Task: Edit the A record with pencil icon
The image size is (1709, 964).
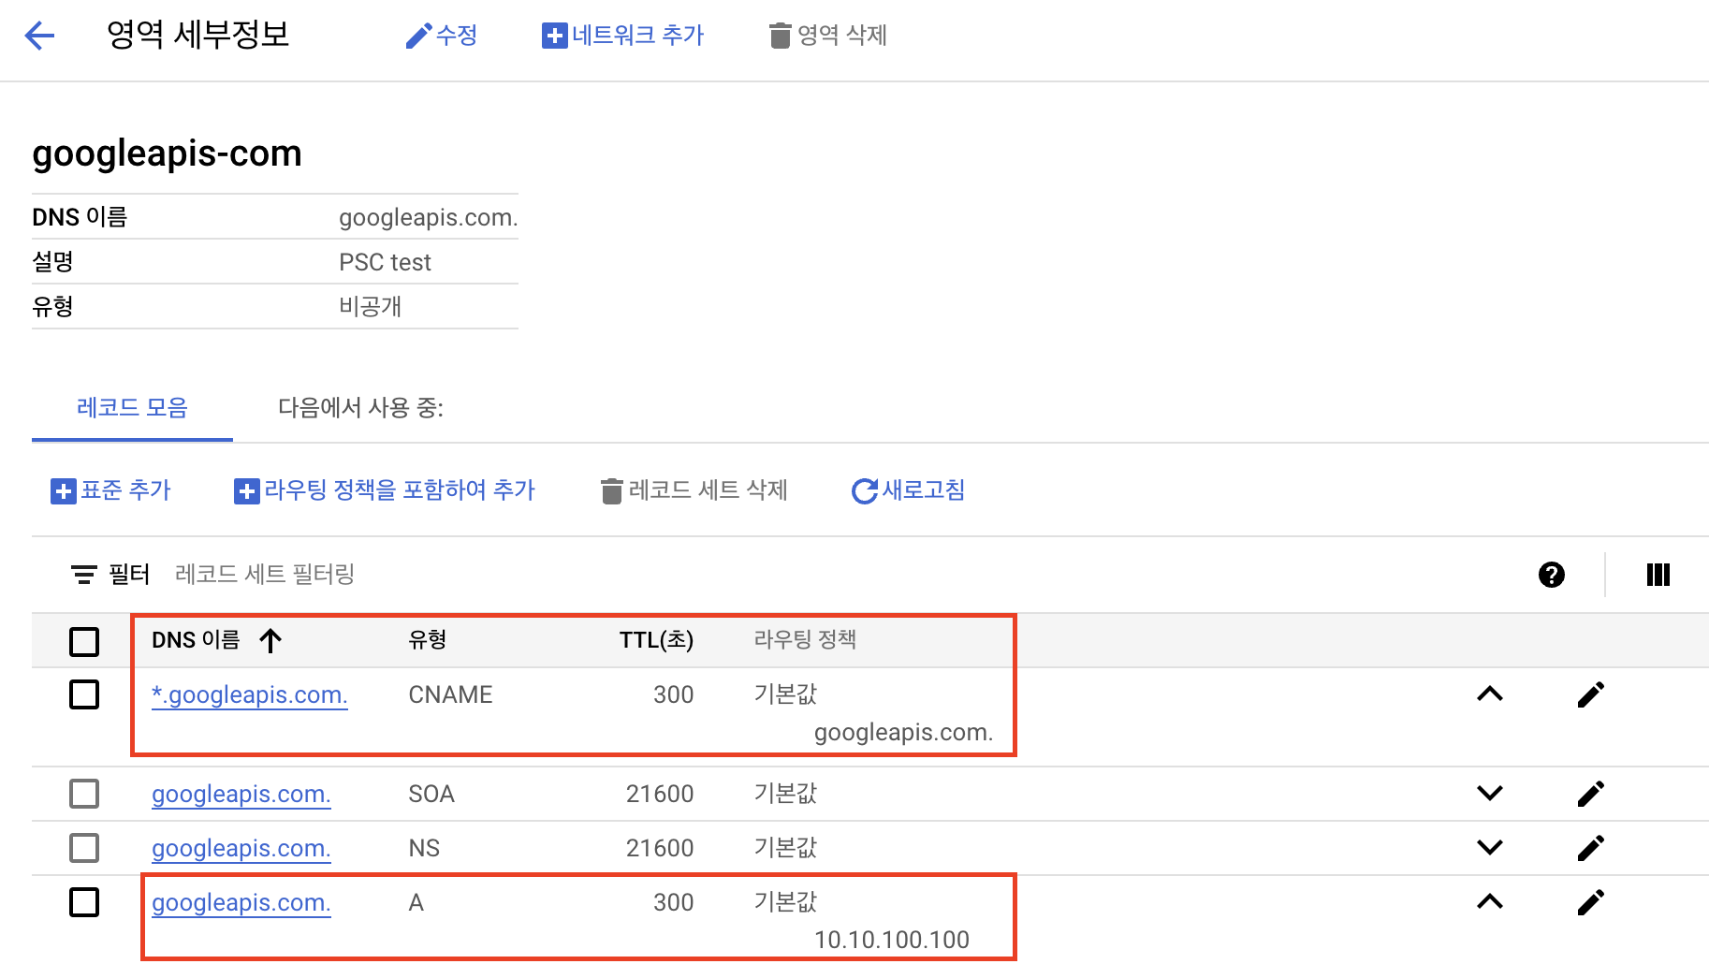Action: 1591,902
